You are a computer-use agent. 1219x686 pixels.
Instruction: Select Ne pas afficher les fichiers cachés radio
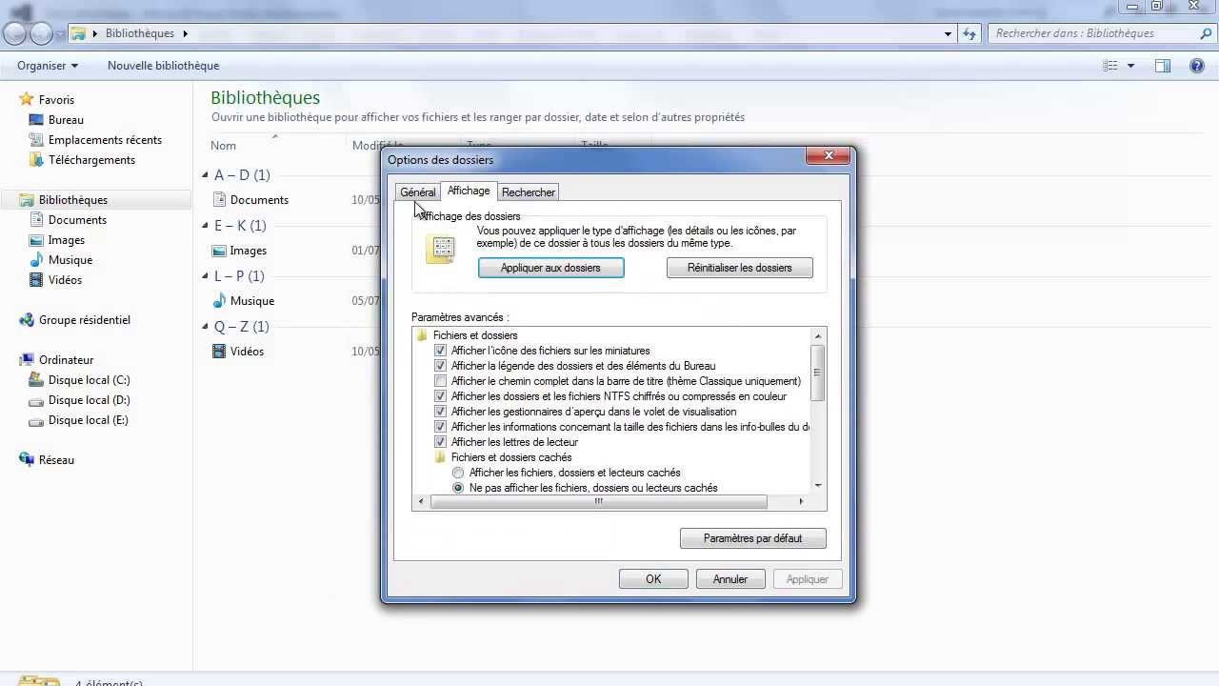click(x=458, y=488)
